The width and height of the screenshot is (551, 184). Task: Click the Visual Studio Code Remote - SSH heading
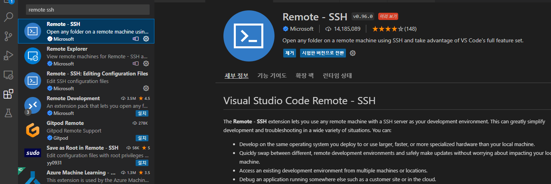pos(300,100)
